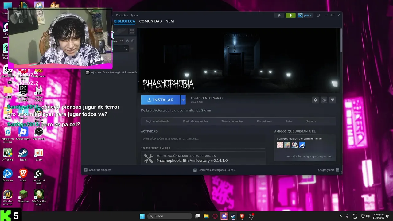Open the Steam desktop shortcut

point(23,155)
